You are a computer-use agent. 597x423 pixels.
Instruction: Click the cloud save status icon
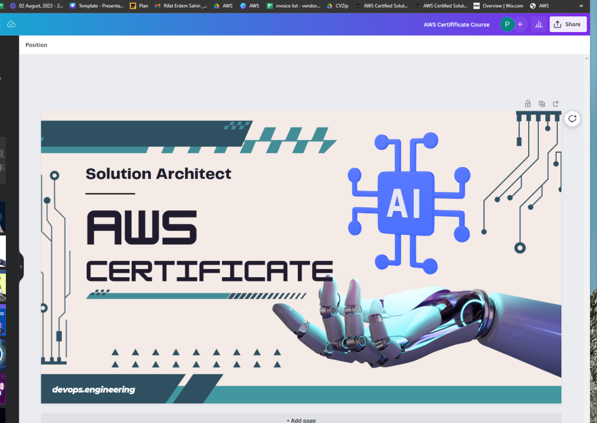(12, 24)
